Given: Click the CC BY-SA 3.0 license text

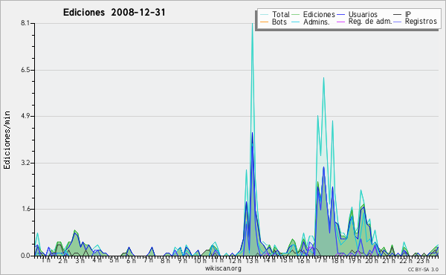Looking at the screenshot, I should click(x=423, y=269).
